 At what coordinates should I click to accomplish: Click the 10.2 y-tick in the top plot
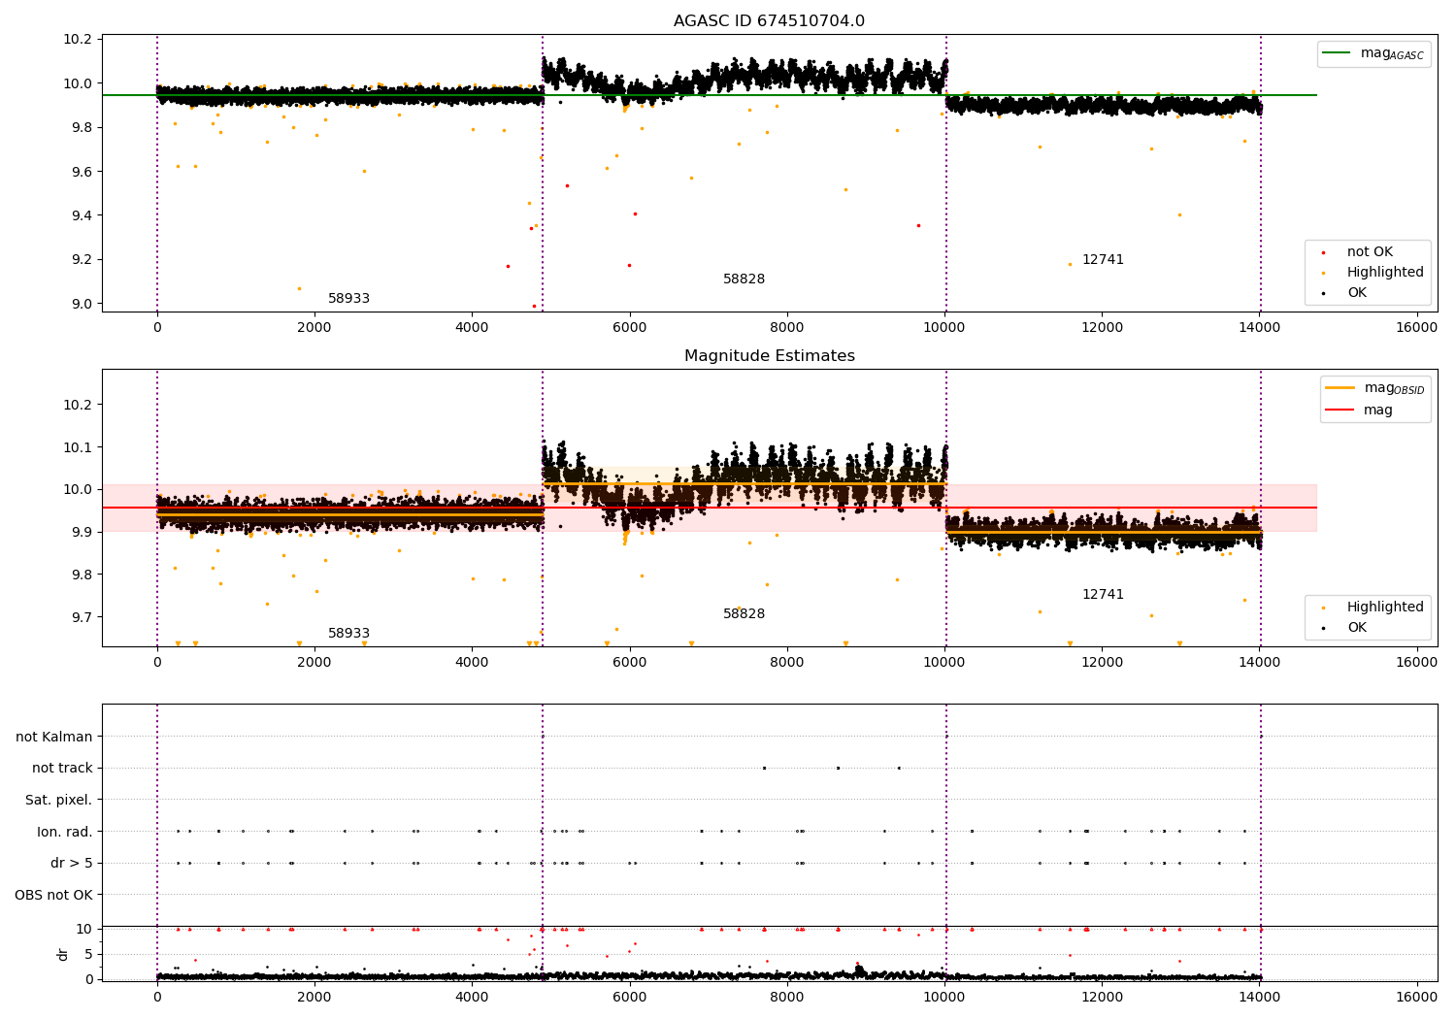78,40
